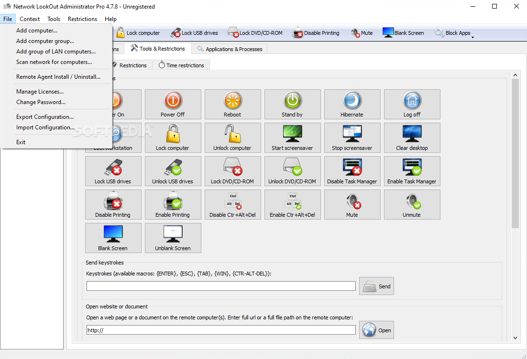Choose Exit from the File menu

click(x=56, y=142)
